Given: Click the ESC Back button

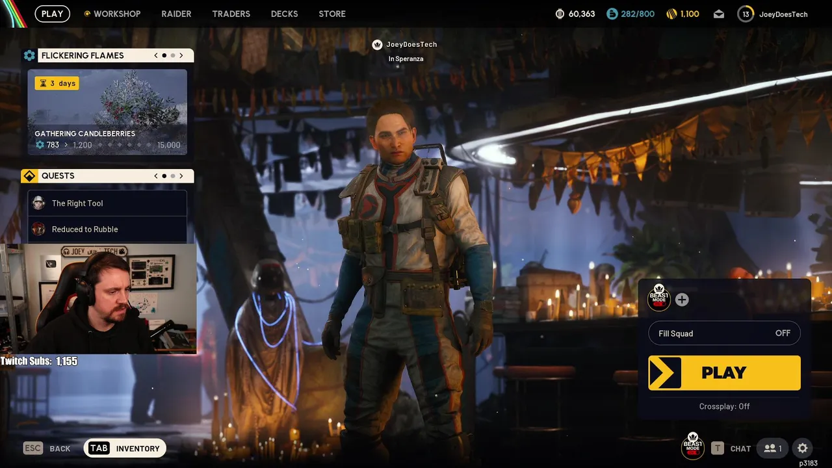Looking at the screenshot, I should tap(47, 448).
